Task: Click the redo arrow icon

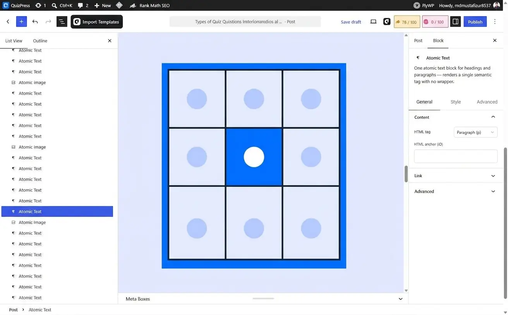Action: [x=48, y=22]
